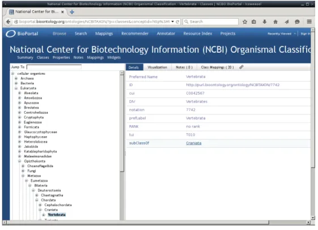Open the ontology Summary sub-tab
318x230 pixels.
25,58
